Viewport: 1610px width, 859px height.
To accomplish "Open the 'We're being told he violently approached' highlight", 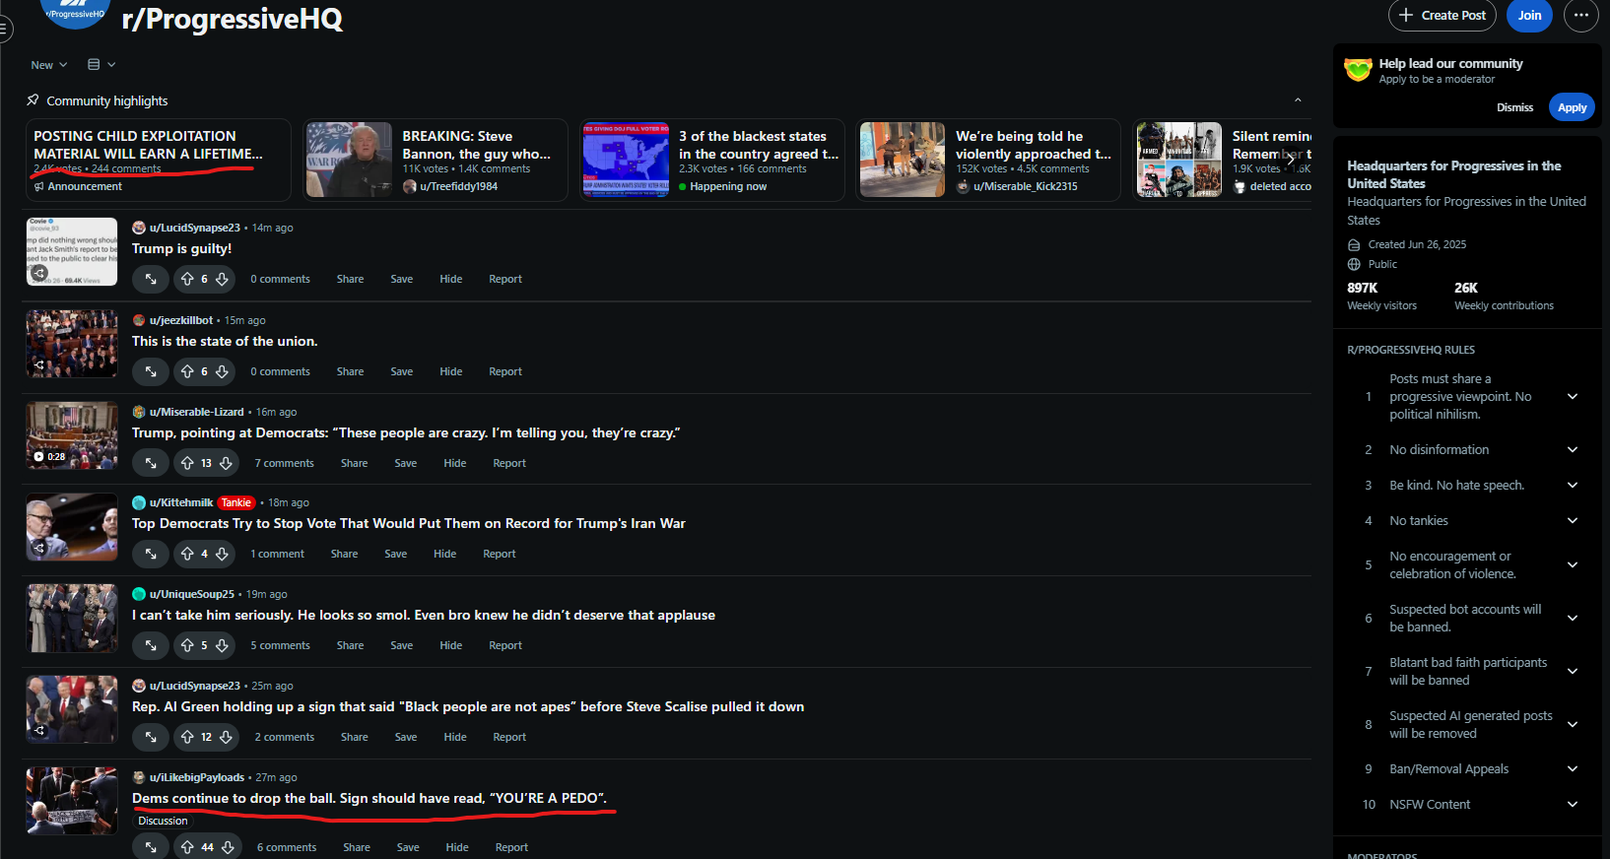I will pyautogui.click(x=988, y=160).
